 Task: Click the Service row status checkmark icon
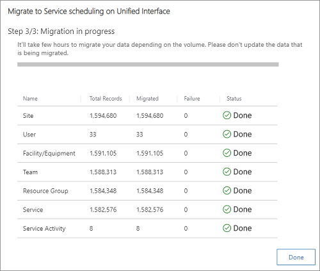(227, 209)
